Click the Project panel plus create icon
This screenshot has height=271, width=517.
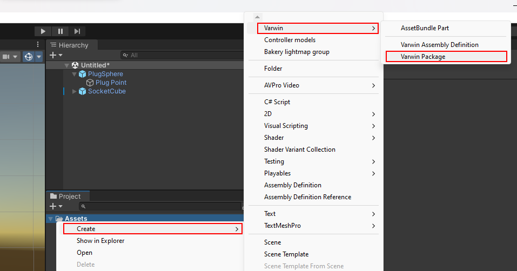coord(53,206)
